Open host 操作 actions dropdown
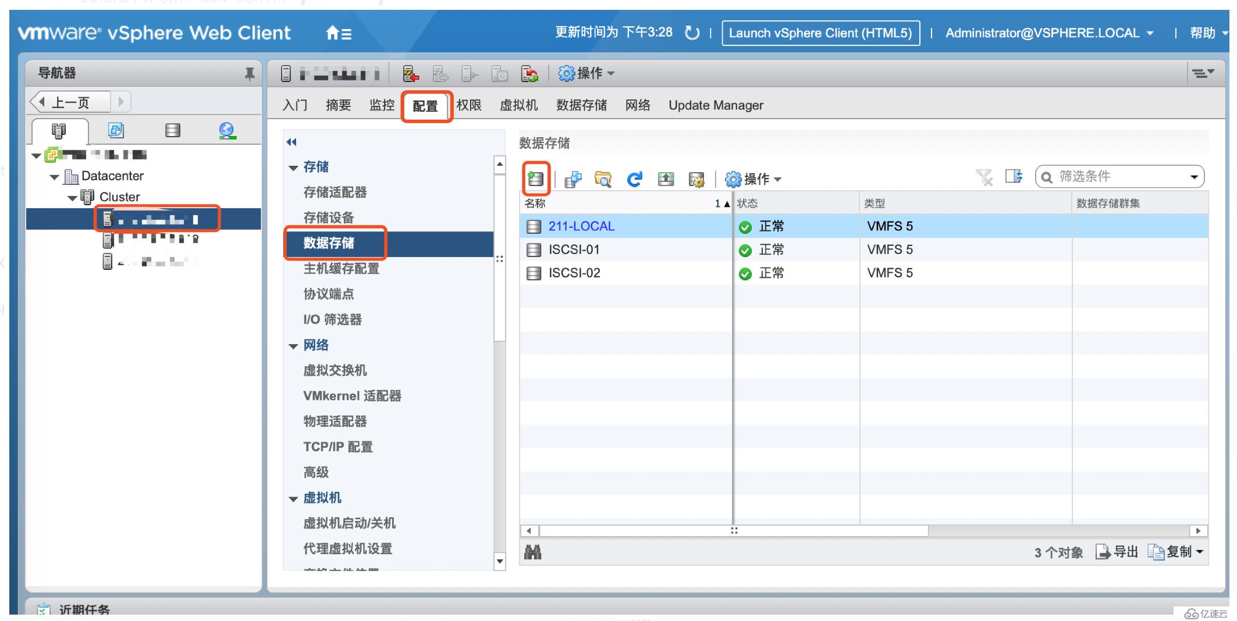The height and width of the screenshot is (621, 1237). click(586, 74)
